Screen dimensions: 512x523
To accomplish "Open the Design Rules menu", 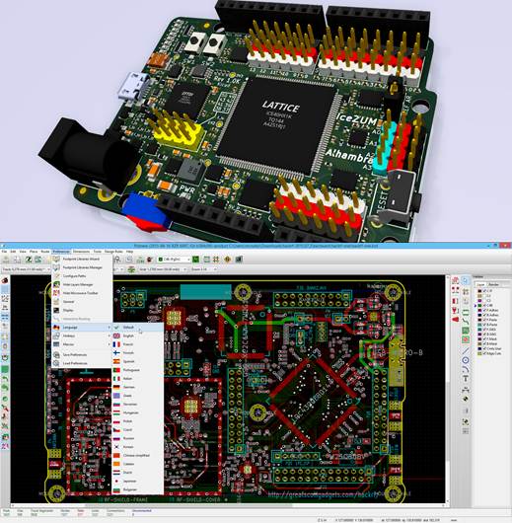I will pos(113,252).
